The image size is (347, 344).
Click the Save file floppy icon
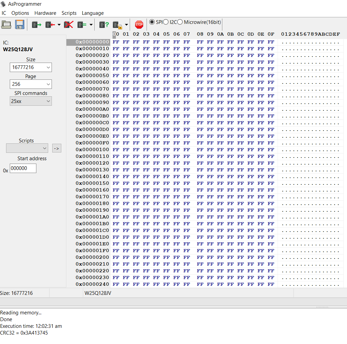pyautogui.click(x=20, y=25)
